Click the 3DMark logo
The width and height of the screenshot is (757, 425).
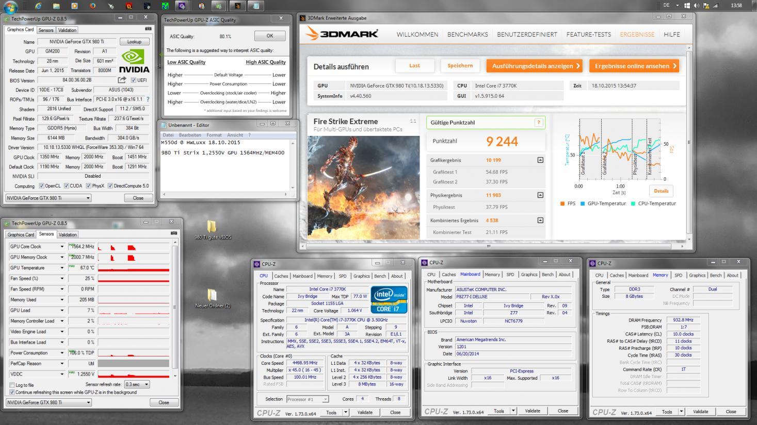pos(342,34)
